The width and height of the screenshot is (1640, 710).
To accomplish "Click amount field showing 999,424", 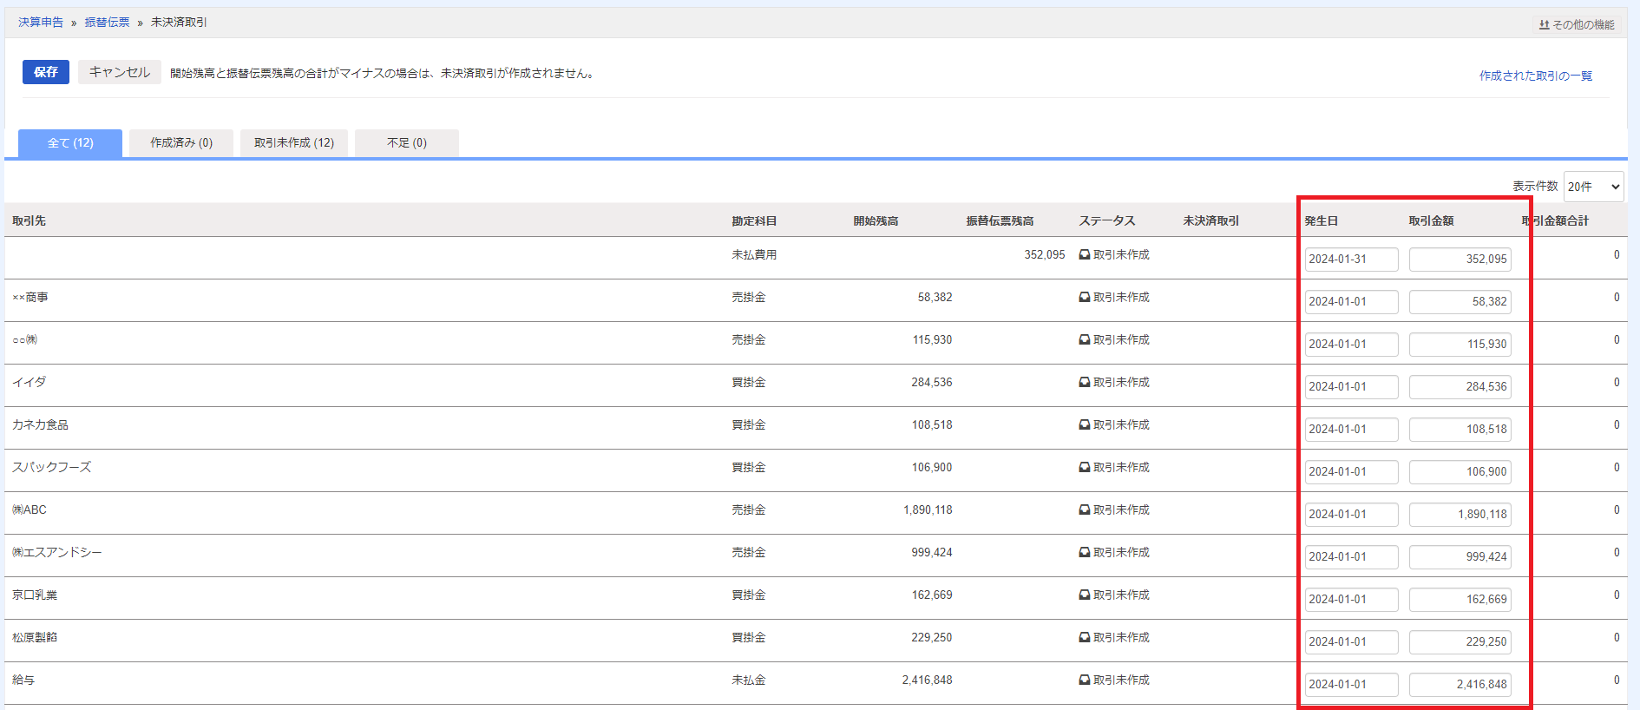I will (1460, 557).
